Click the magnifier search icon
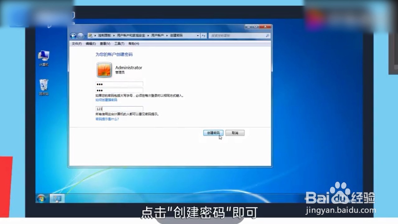Image resolution: width=398 pixels, height=224 pixels. point(267,36)
